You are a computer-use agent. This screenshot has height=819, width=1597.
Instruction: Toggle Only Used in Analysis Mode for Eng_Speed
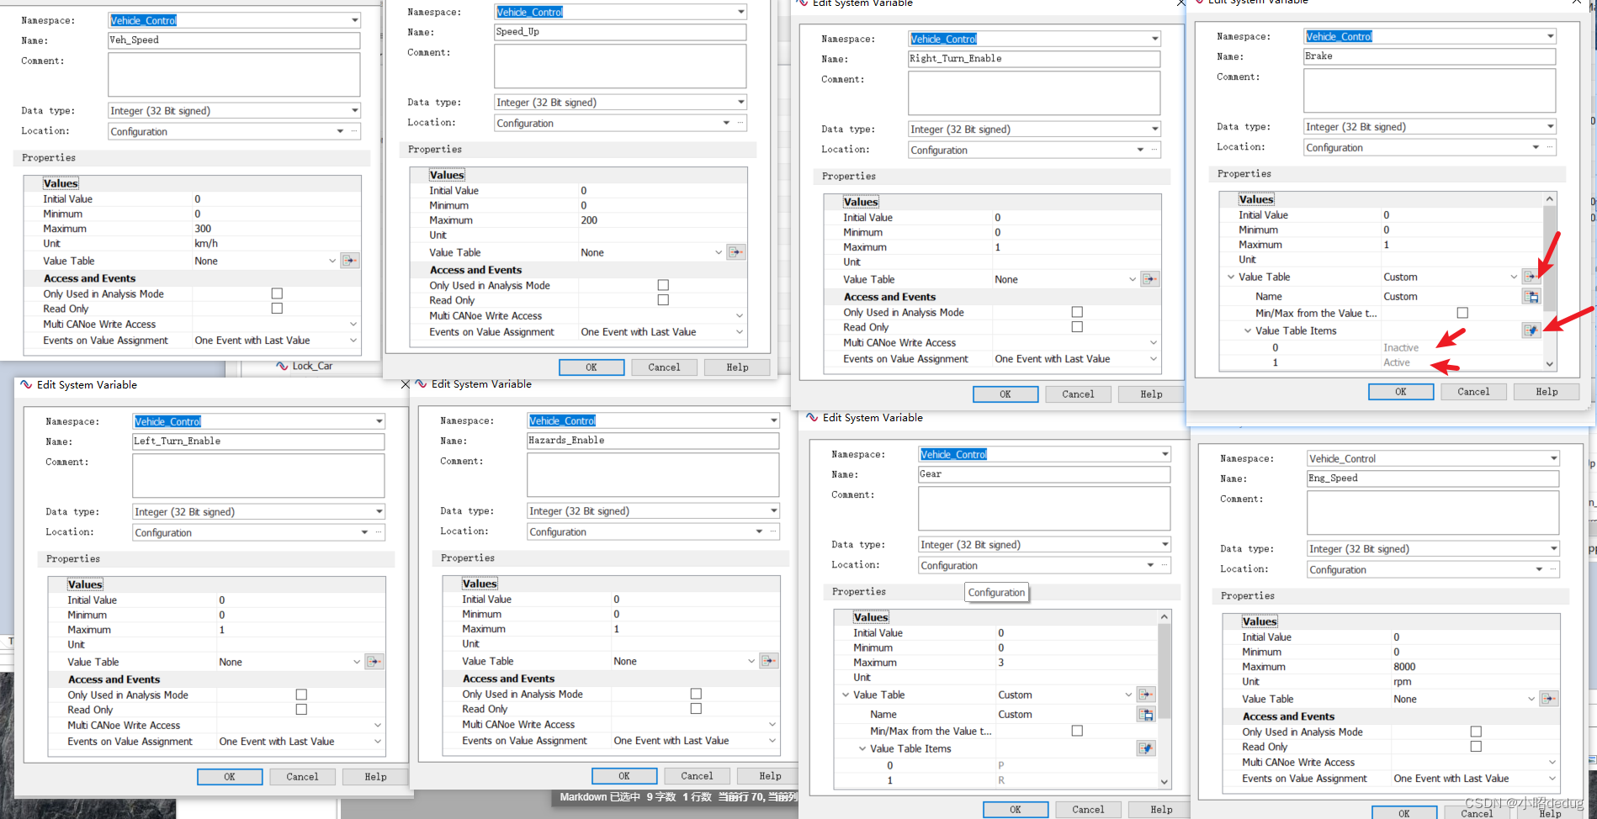(1476, 732)
